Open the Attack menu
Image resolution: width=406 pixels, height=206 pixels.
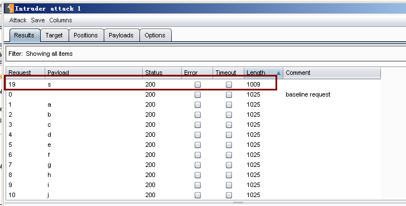18,20
